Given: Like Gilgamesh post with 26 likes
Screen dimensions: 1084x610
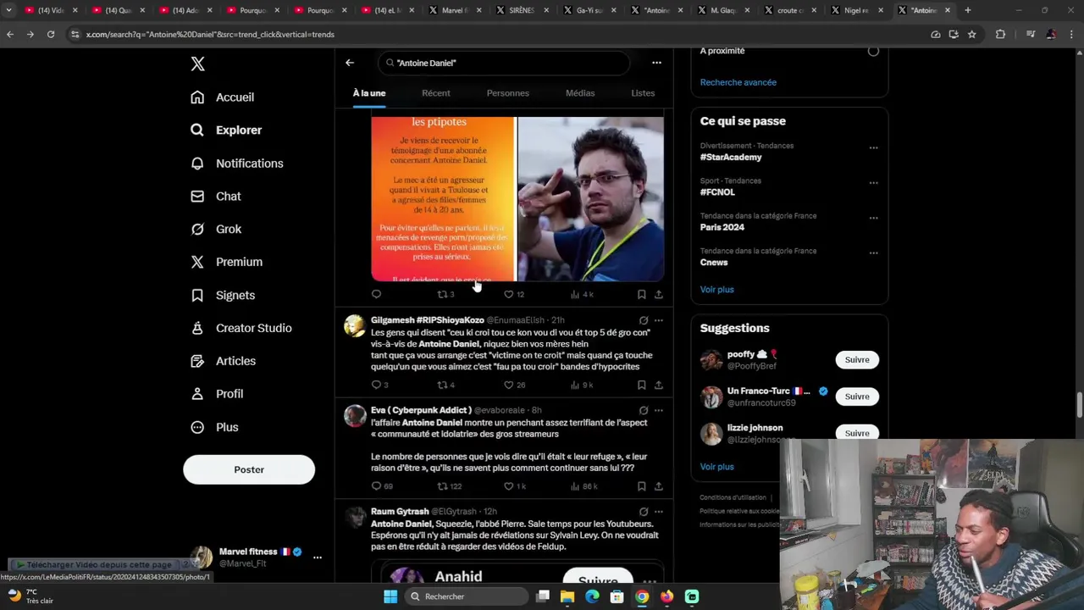Looking at the screenshot, I should tap(514, 385).
